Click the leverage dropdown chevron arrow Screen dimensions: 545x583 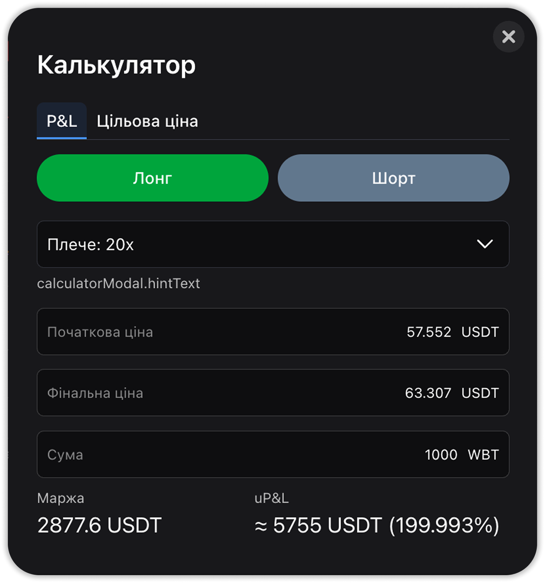click(x=485, y=244)
